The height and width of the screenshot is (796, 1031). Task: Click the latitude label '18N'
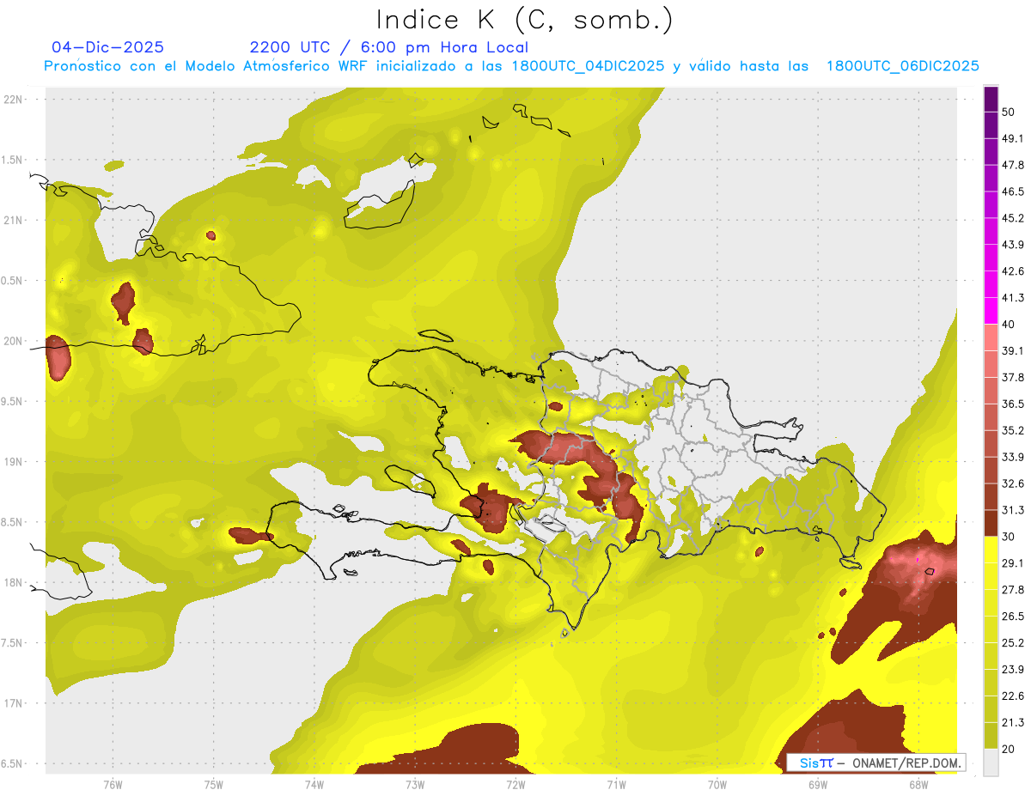pyautogui.click(x=14, y=583)
